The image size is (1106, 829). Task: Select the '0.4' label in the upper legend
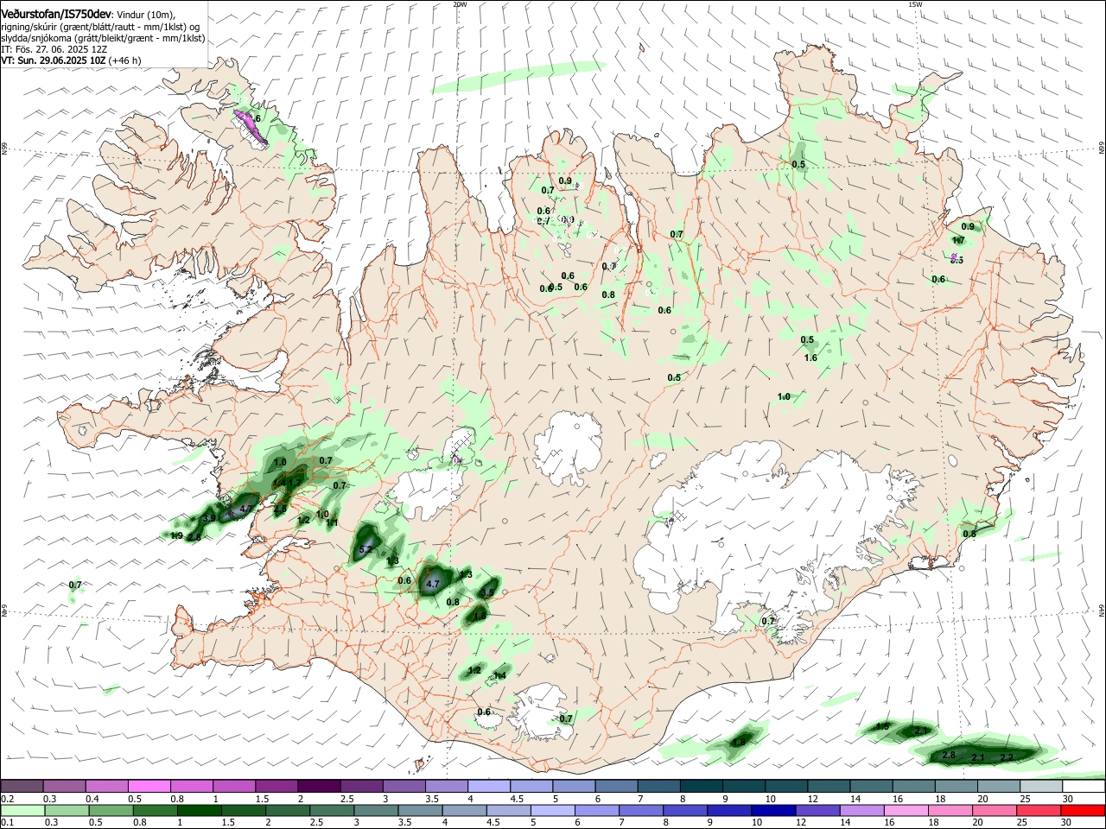pyautogui.click(x=92, y=799)
